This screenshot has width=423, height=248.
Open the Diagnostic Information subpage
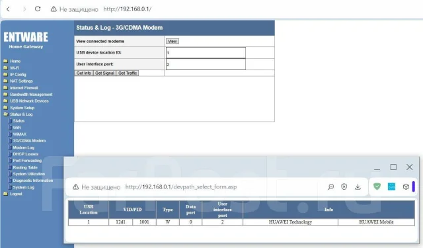(33, 181)
